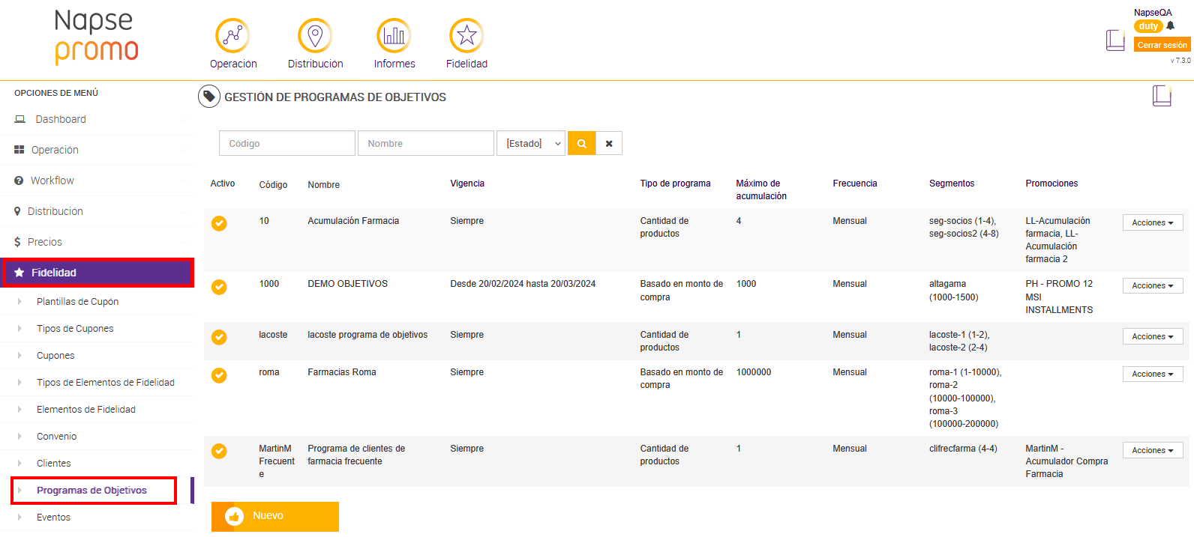Open Acciones dropdown for MartinM Frecuente row
Screen dimensions: 1194x537
[x=1152, y=450]
